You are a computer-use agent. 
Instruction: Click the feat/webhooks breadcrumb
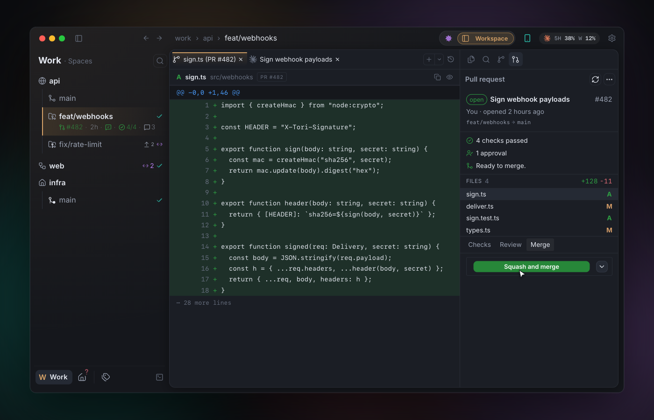coord(251,38)
